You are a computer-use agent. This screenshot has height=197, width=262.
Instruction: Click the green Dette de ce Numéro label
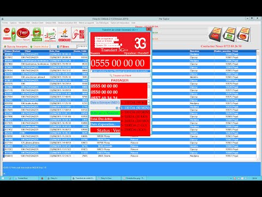(105, 113)
